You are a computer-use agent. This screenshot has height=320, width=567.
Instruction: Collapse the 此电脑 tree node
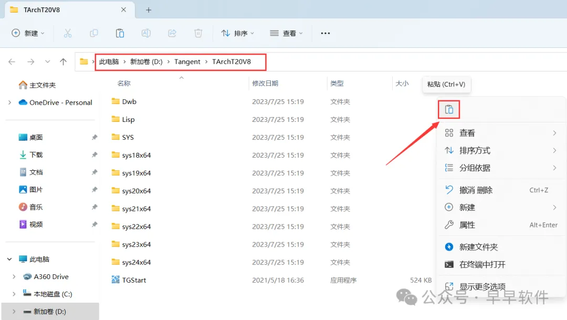tap(10, 259)
